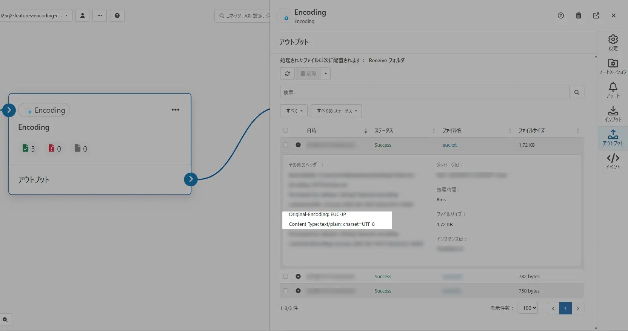Open the Encoding connector three-dot menu
This screenshot has height=331, width=628.
coord(175,110)
